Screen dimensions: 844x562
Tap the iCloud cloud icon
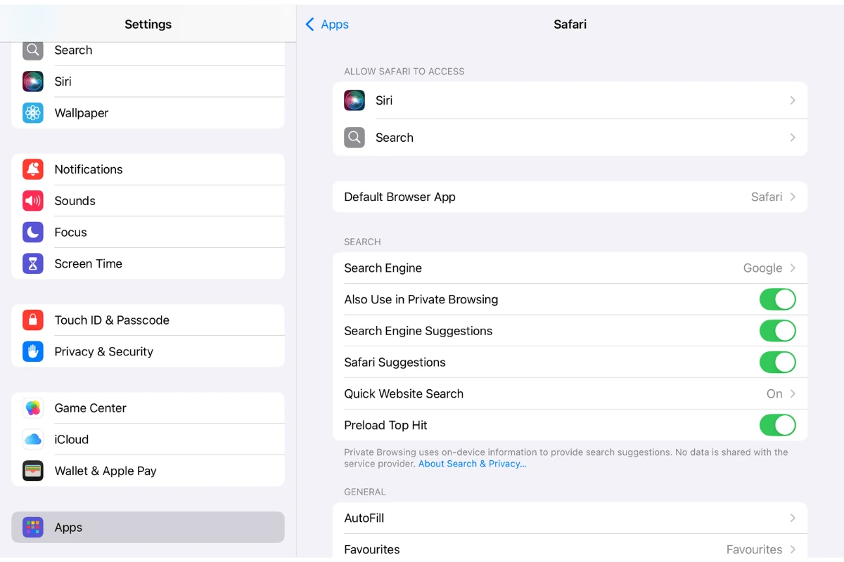33,440
